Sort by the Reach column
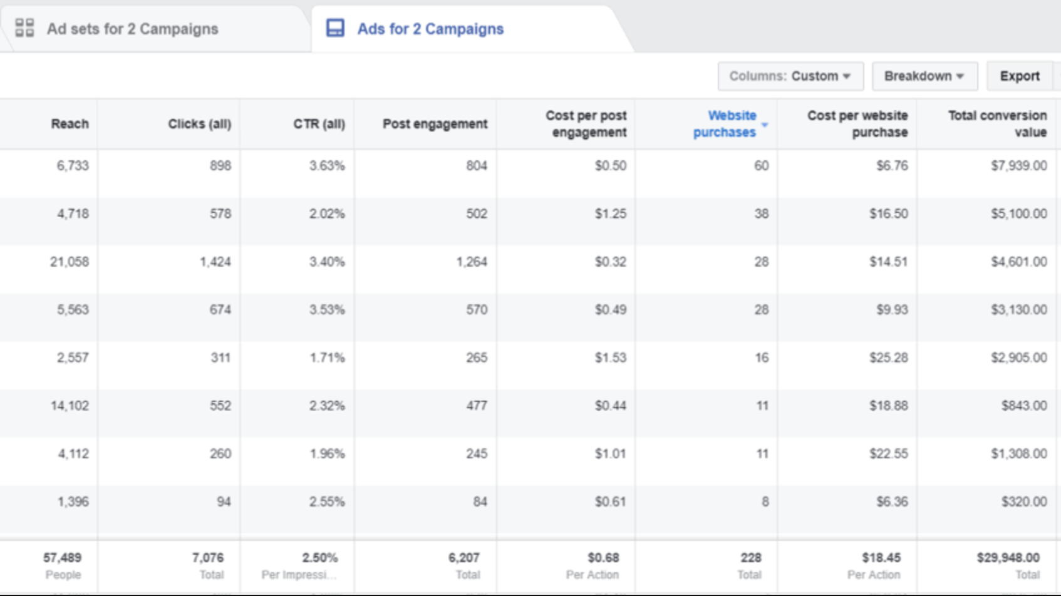This screenshot has height=596, width=1061. pyautogui.click(x=69, y=123)
